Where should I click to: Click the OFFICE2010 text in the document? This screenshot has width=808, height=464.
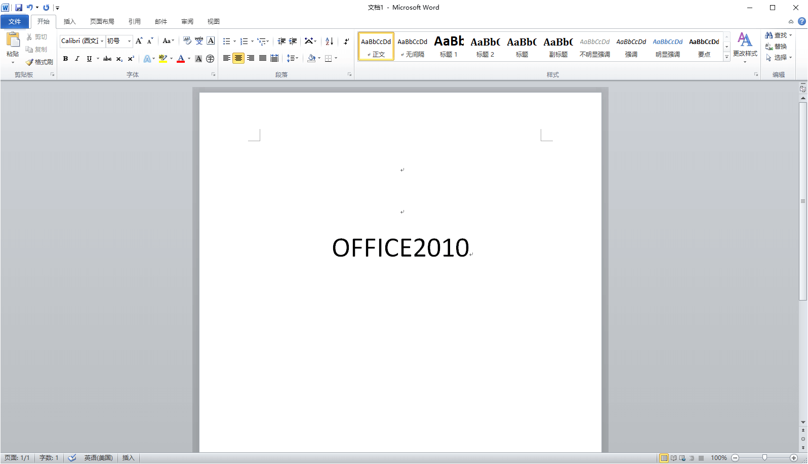(x=400, y=248)
